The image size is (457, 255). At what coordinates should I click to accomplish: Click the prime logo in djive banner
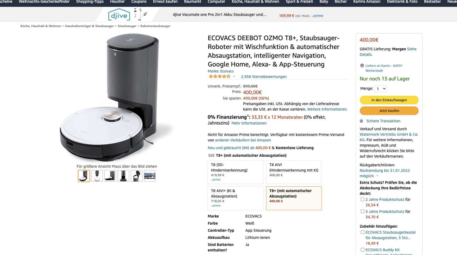point(317,16)
